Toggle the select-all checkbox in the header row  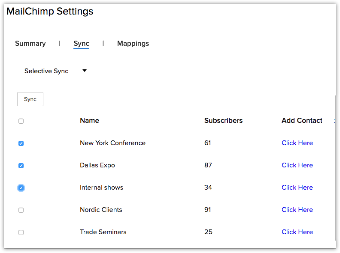(x=21, y=121)
